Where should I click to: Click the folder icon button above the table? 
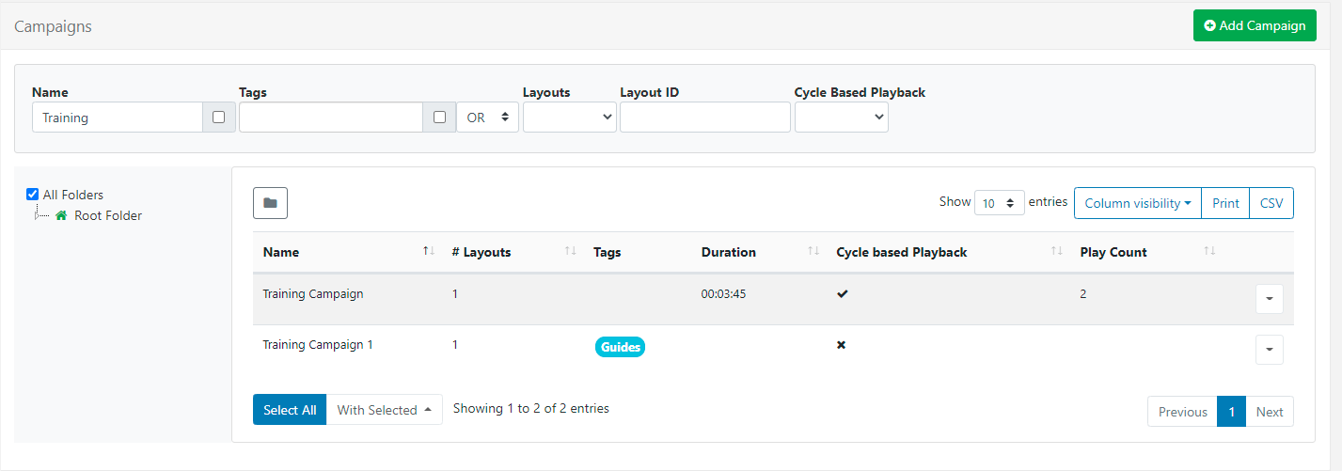pyautogui.click(x=270, y=203)
